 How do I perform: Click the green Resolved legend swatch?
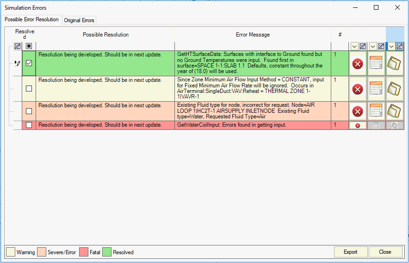(107, 252)
